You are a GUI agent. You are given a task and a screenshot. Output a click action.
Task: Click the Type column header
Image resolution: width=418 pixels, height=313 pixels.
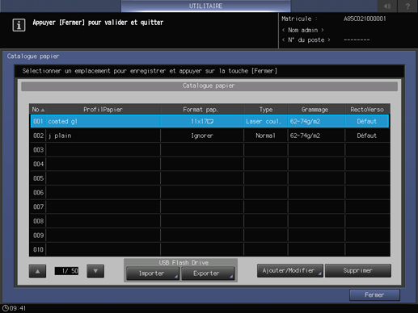(266, 110)
